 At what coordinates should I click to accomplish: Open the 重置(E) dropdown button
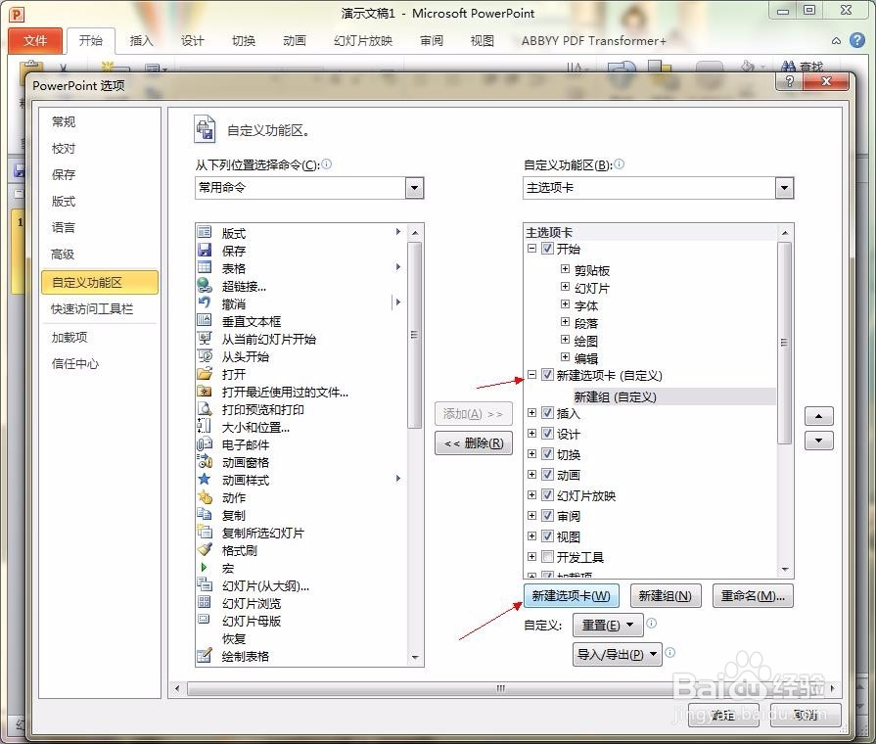click(608, 625)
